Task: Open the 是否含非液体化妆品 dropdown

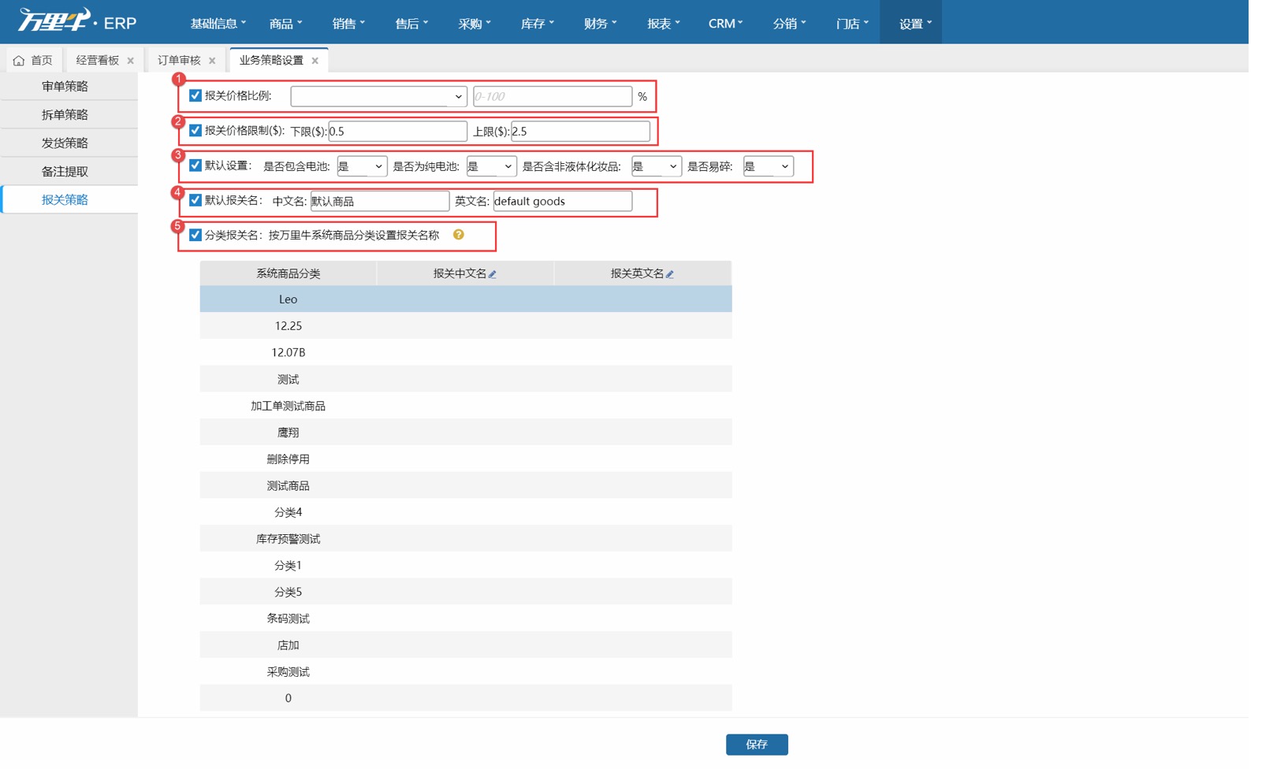Action: tap(657, 166)
